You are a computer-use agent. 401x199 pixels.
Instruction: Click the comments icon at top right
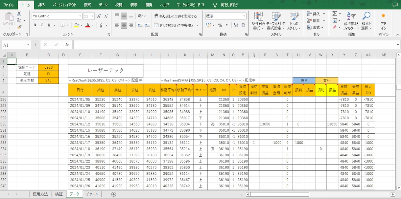pos(395,5)
